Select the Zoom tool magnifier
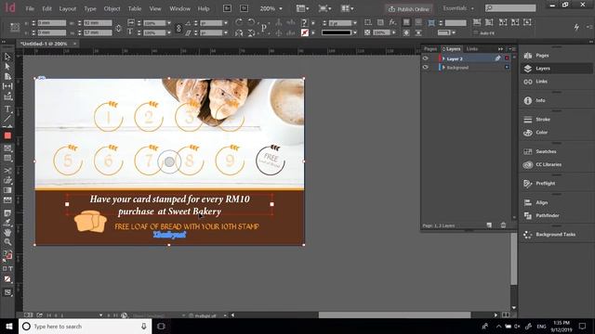Image resolution: width=595 pixels, height=334 pixels. tap(7, 242)
